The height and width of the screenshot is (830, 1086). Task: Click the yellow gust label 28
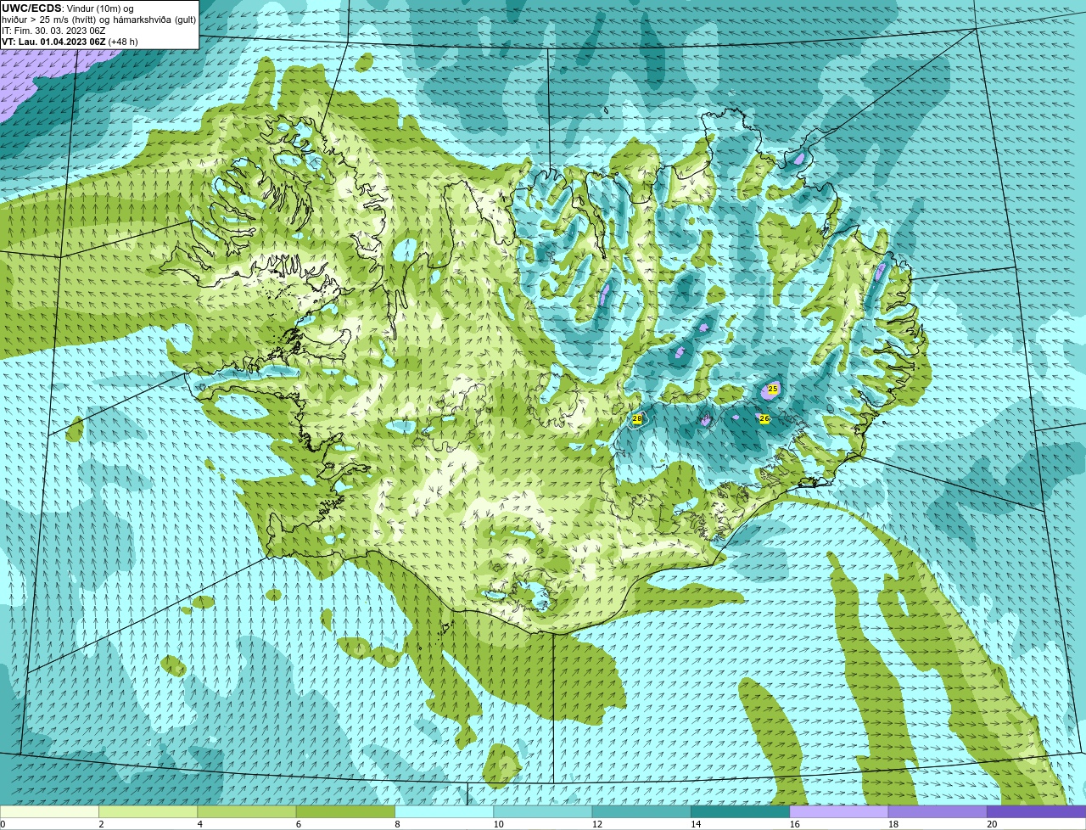(637, 419)
